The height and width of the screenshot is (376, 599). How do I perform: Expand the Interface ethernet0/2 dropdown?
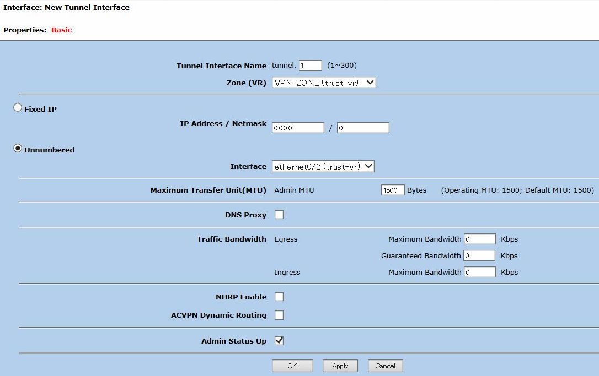[323, 166]
